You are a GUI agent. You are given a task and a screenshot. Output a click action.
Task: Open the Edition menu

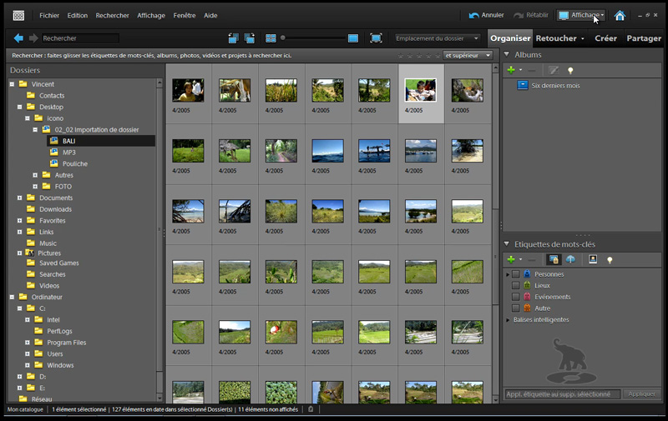(78, 16)
